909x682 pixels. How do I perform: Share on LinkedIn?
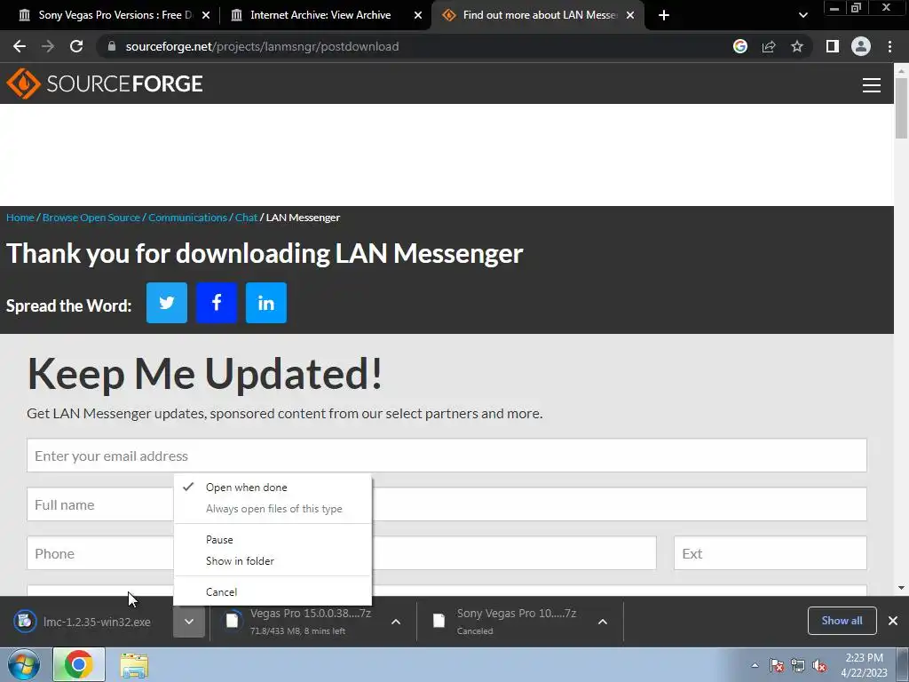266,303
